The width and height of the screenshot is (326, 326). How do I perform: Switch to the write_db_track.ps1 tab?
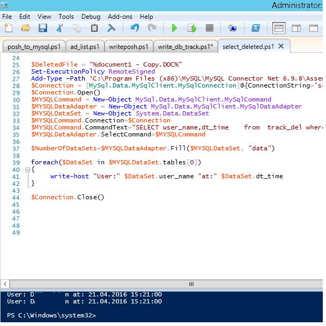pos(185,47)
